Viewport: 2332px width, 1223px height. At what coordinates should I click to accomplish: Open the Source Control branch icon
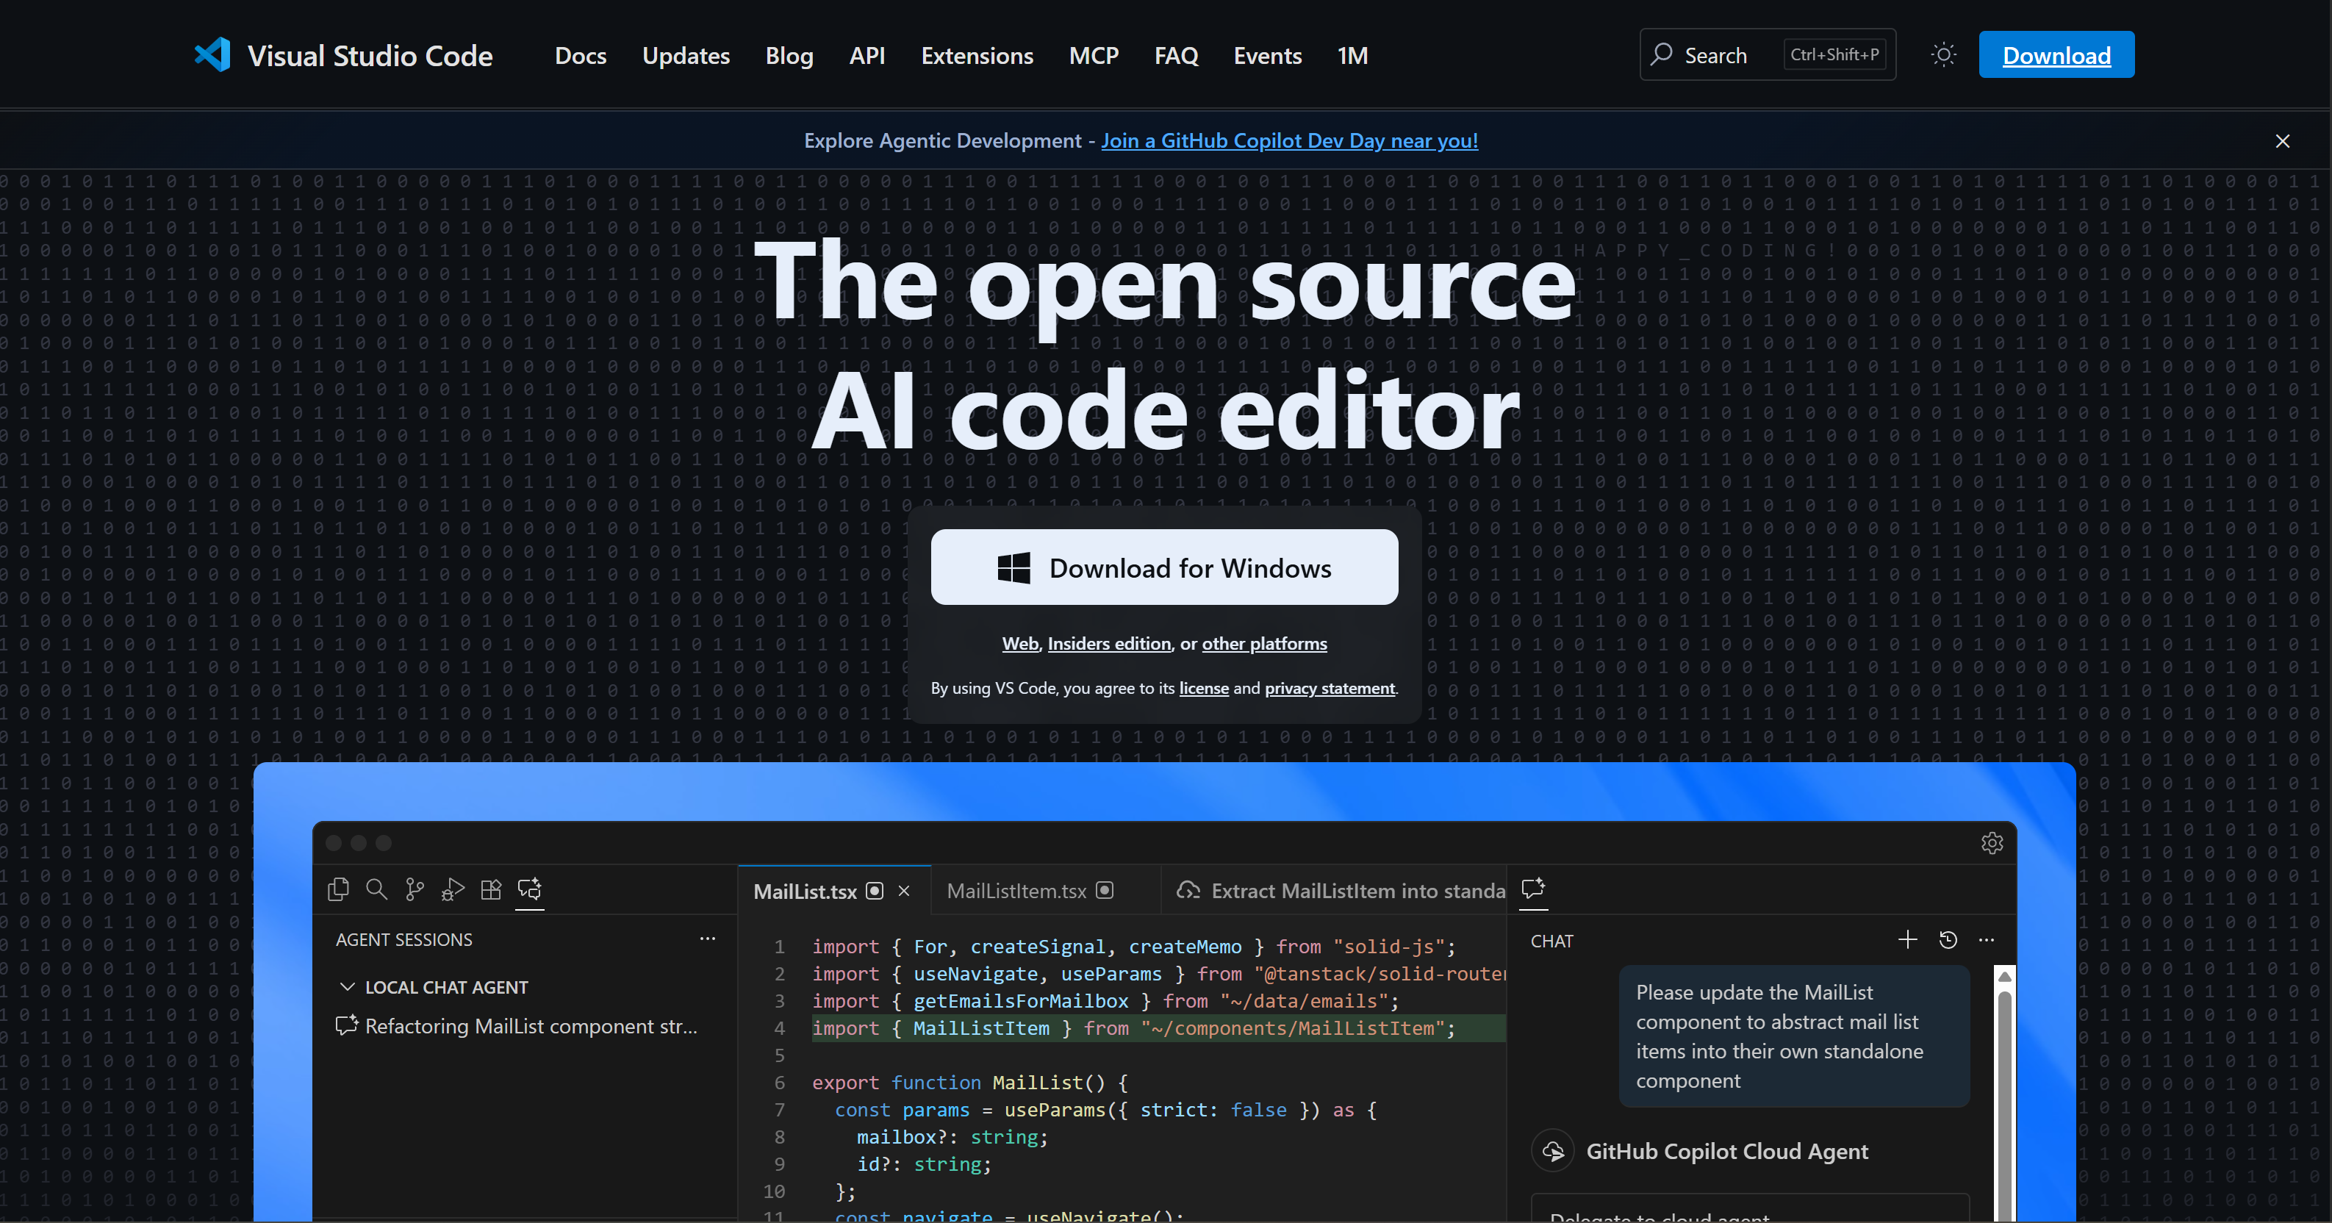(415, 890)
